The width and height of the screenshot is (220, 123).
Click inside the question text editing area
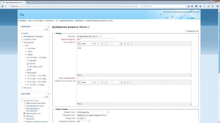134,60
